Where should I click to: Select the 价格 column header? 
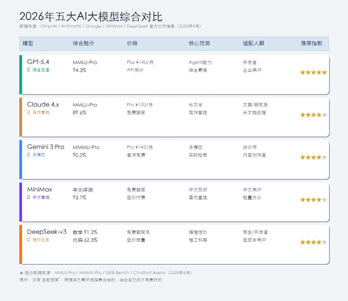[x=132, y=44]
